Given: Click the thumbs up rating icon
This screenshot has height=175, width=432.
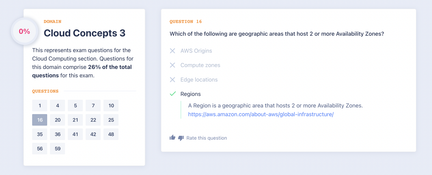Looking at the screenshot, I should (172, 138).
